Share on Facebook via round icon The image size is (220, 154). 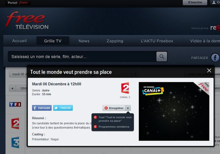click(215, 58)
